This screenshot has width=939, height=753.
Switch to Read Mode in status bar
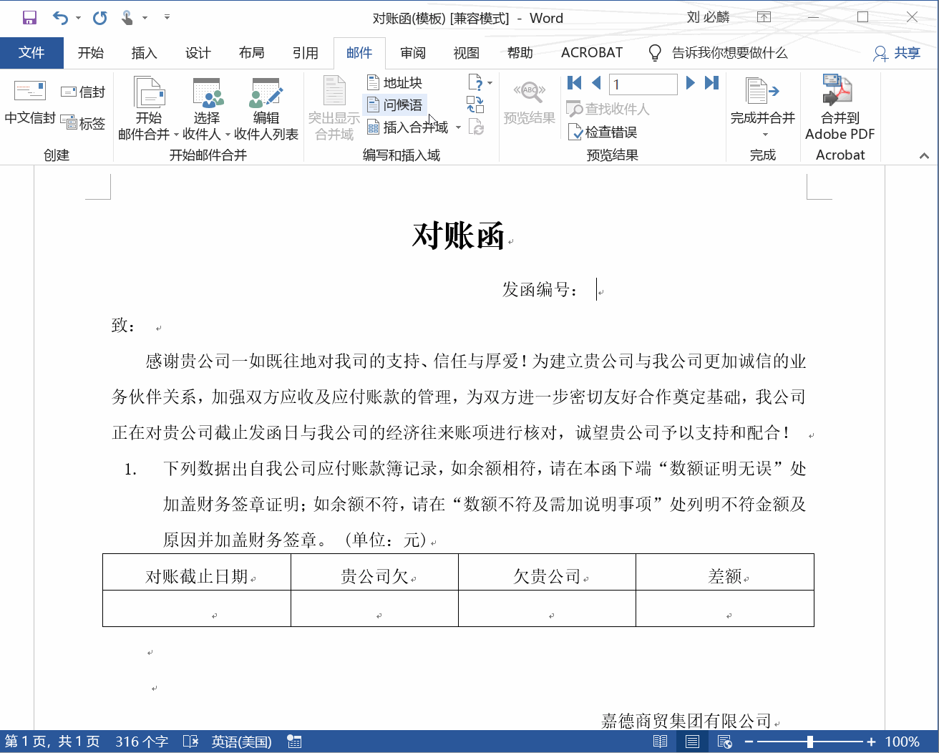[660, 742]
